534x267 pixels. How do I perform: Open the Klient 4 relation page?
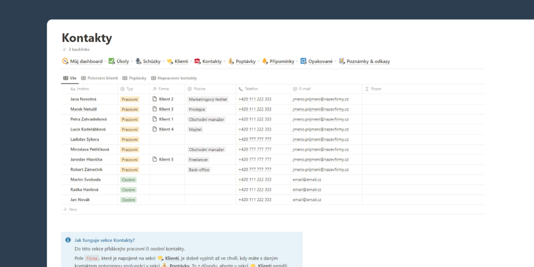click(163, 129)
